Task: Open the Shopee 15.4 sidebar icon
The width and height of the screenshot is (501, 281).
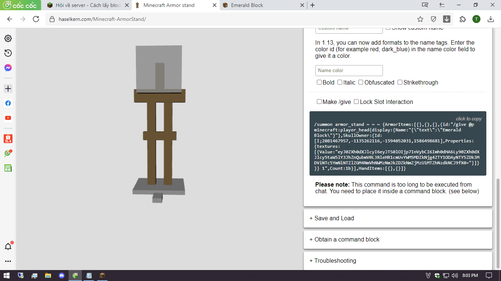Action: (8, 139)
